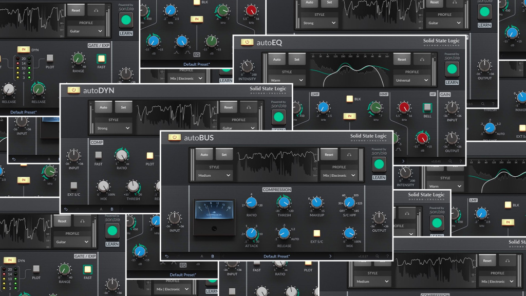Click the Auto button in autoDYN

[103, 107]
